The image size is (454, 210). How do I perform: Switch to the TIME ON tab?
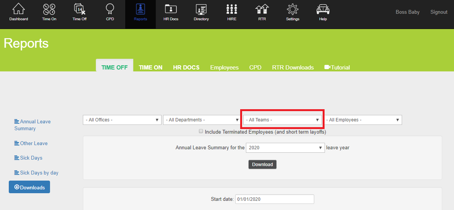pos(150,68)
